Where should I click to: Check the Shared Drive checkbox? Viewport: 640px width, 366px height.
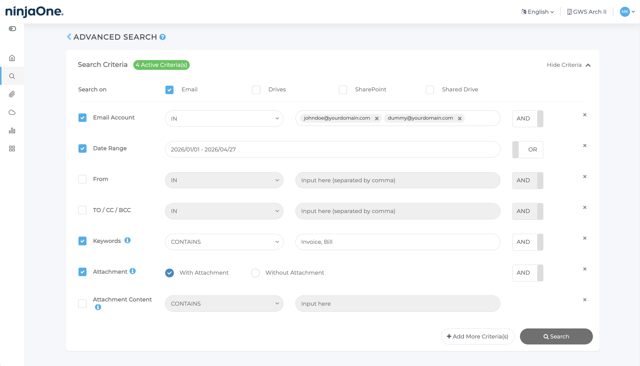point(430,90)
